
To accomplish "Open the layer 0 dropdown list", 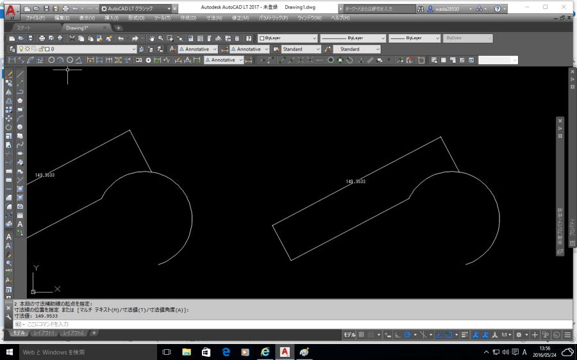I will coord(77,49).
